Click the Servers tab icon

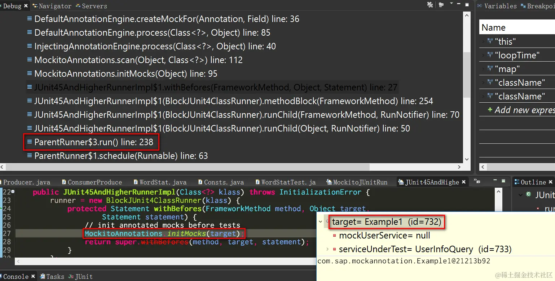pyautogui.click(x=78, y=6)
